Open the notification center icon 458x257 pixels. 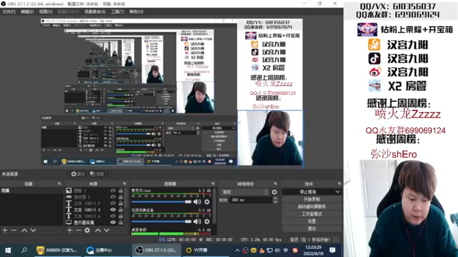[333, 250]
